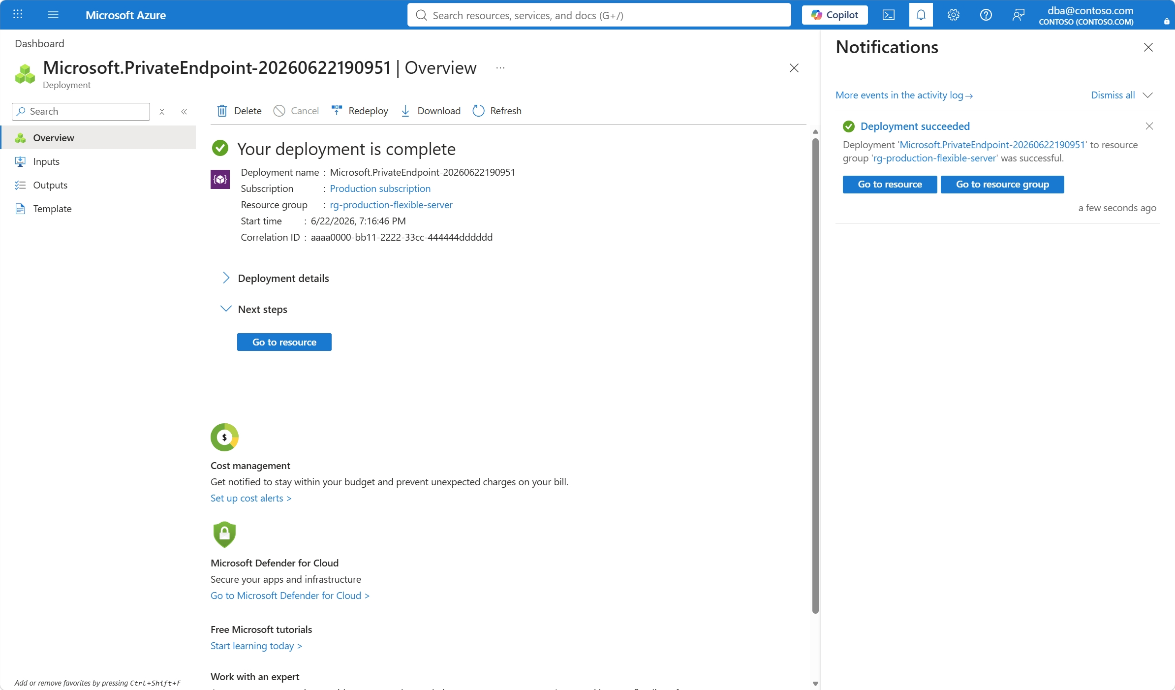Image resolution: width=1175 pixels, height=690 pixels.
Task: Select Overview in the left menu
Action: tap(98, 138)
